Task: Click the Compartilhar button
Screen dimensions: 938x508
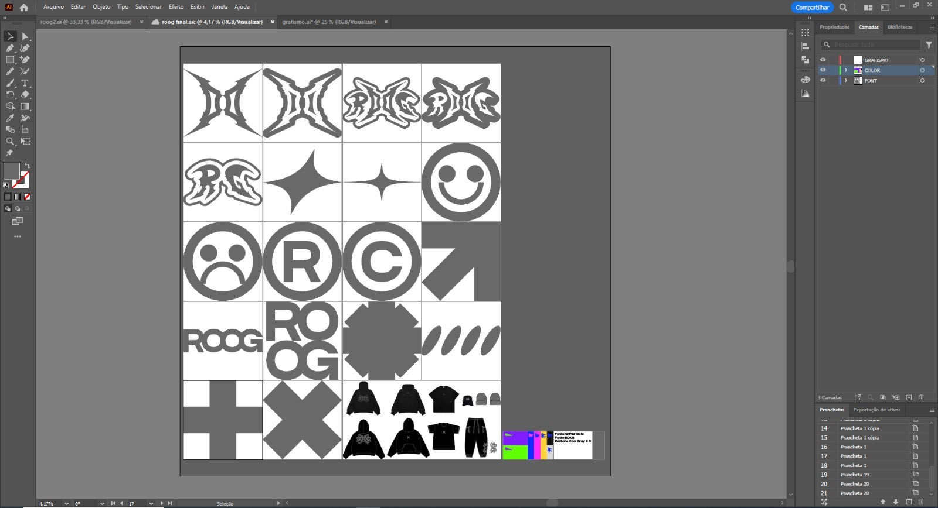Action: pyautogui.click(x=812, y=8)
